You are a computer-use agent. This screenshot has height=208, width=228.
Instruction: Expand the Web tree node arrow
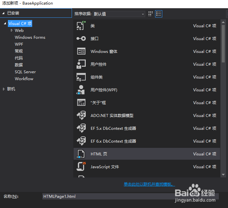11,30
